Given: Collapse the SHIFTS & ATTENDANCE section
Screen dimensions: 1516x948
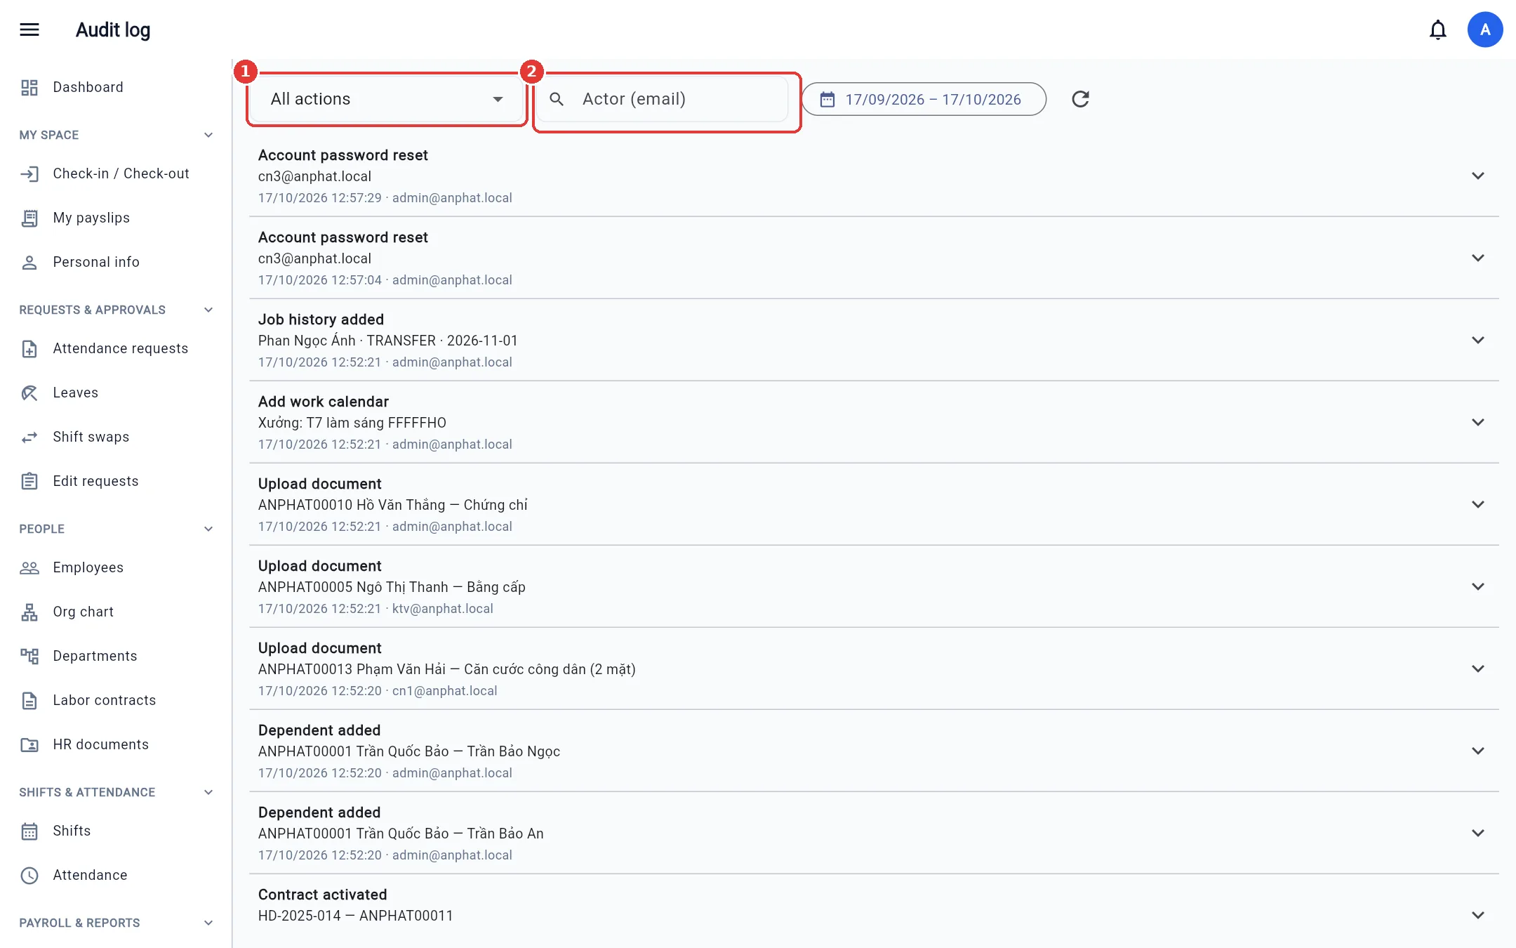Looking at the screenshot, I should 208,792.
